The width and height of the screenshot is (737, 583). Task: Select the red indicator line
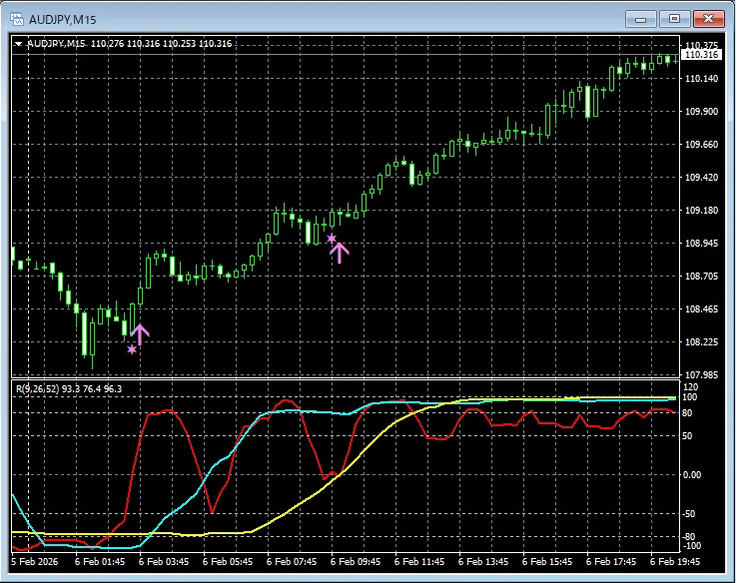point(165,410)
